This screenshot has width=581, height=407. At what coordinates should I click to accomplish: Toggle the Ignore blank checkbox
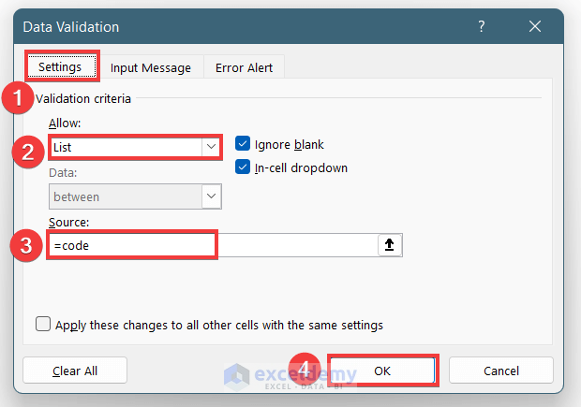point(244,144)
